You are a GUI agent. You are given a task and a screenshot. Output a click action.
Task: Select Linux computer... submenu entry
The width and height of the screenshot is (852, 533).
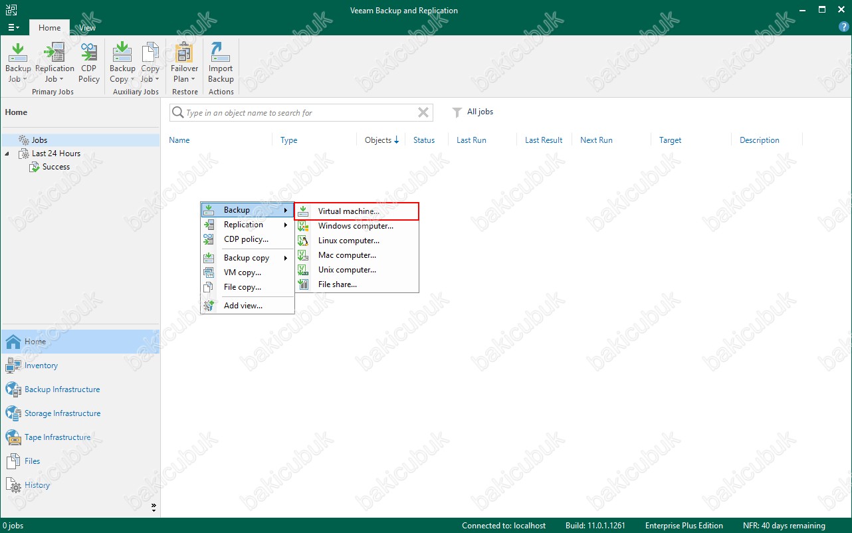click(x=357, y=241)
